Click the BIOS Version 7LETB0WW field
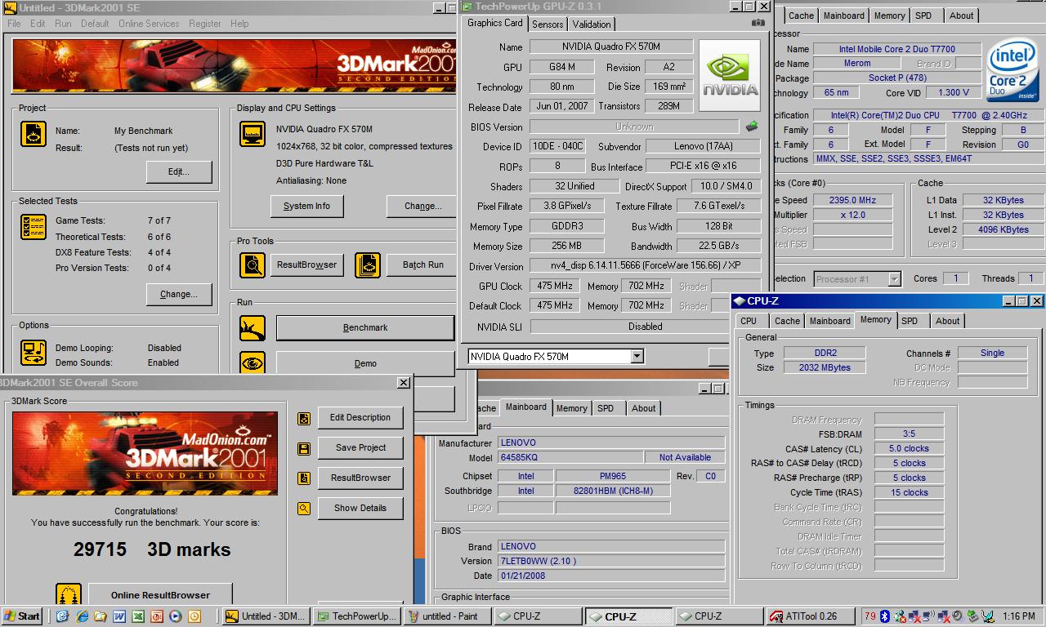Viewport: 1046px width, 627px height. click(611, 561)
